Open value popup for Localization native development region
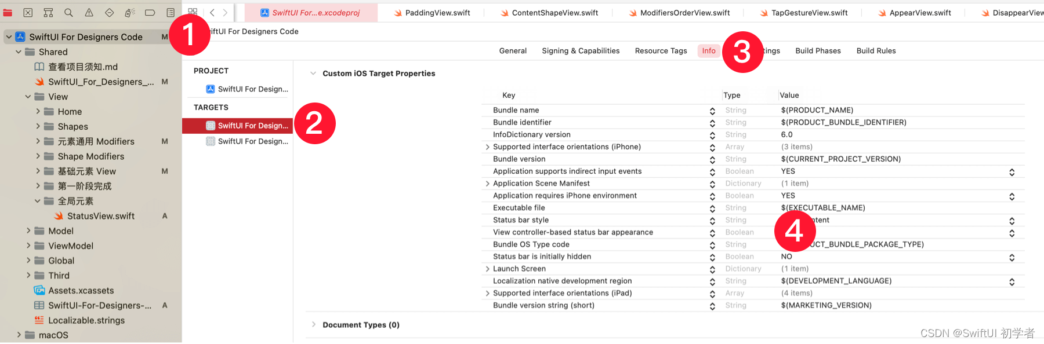The width and height of the screenshot is (1044, 344). (x=1012, y=281)
